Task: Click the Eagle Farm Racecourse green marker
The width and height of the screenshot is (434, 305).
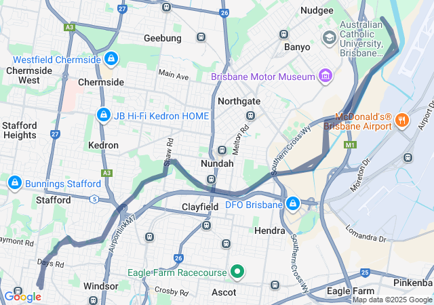Action: click(237, 272)
